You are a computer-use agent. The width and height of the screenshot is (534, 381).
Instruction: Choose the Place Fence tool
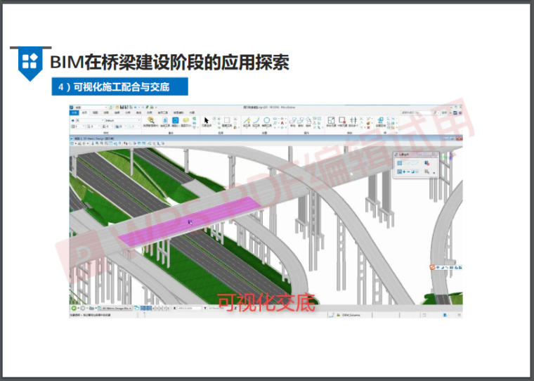click(x=226, y=121)
